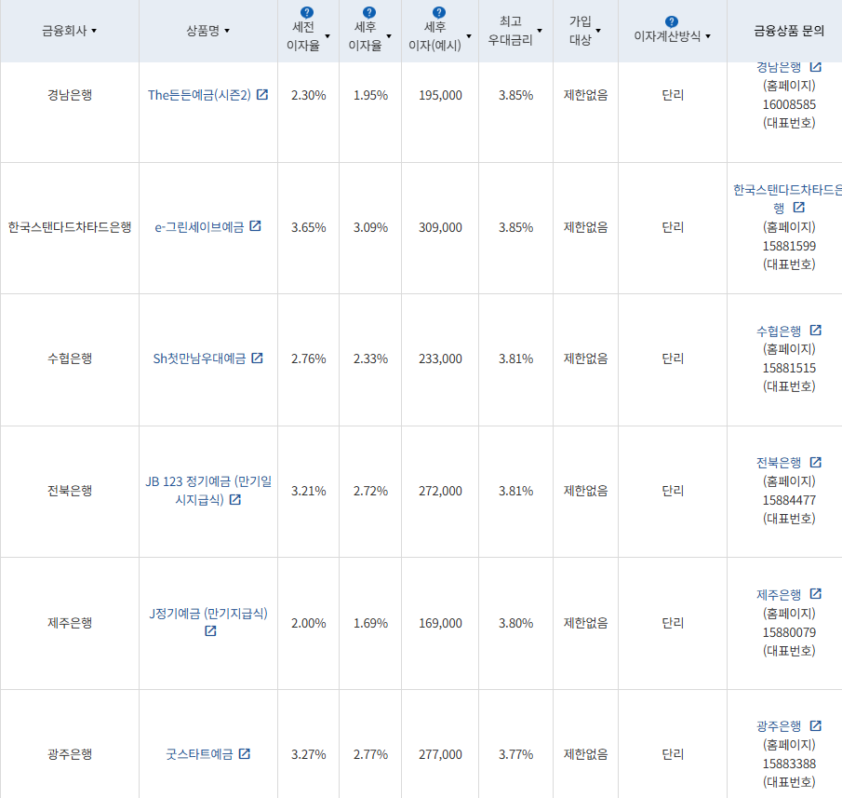842x798 pixels.
Task: Select 한국스탠다드차타드은행 company cell
Action: (x=70, y=227)
